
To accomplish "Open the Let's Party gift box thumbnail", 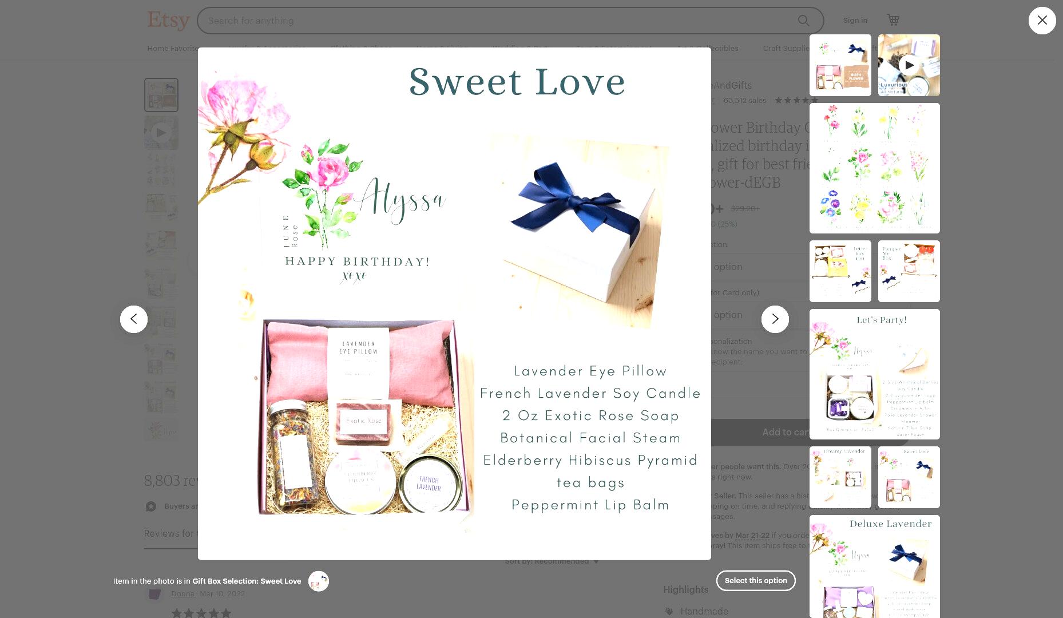I will 874,374.
